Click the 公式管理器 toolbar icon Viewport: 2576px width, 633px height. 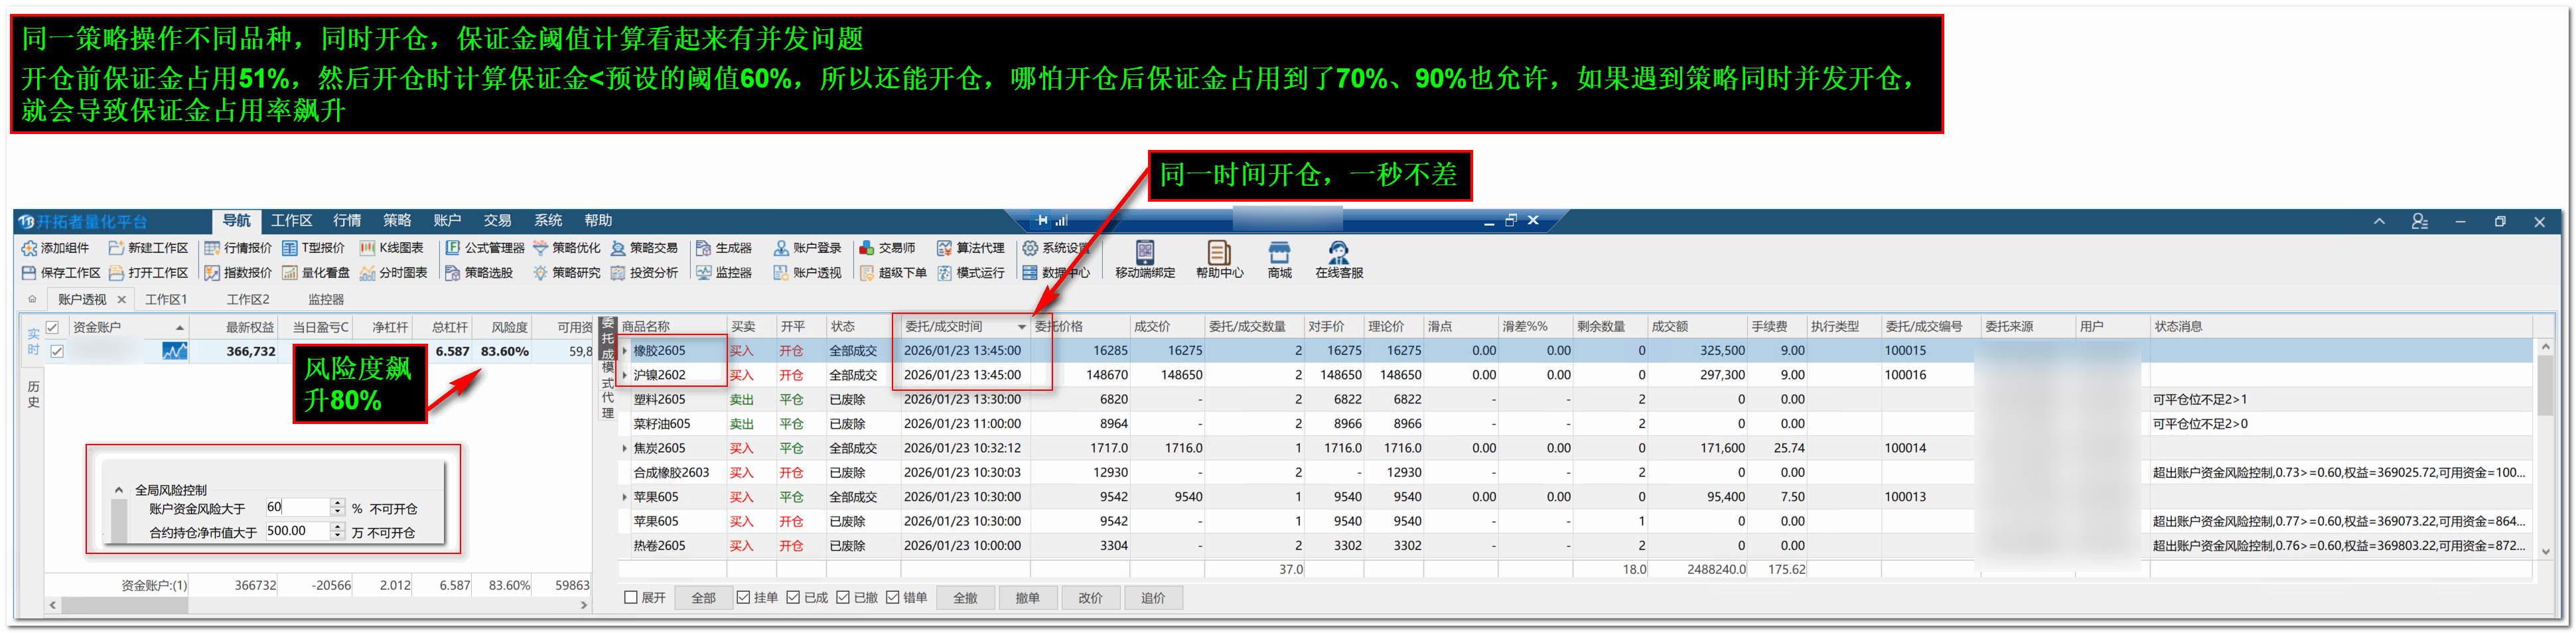click(485, 248)
